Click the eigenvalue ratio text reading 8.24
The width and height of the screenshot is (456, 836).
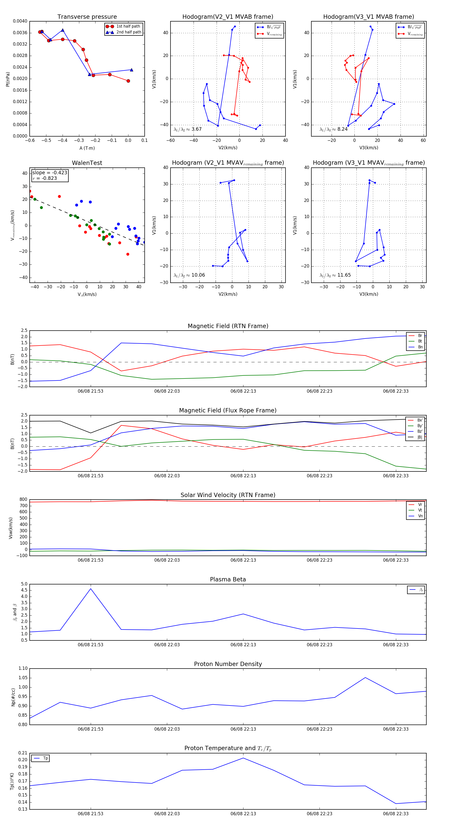click(x=333, y=129)
